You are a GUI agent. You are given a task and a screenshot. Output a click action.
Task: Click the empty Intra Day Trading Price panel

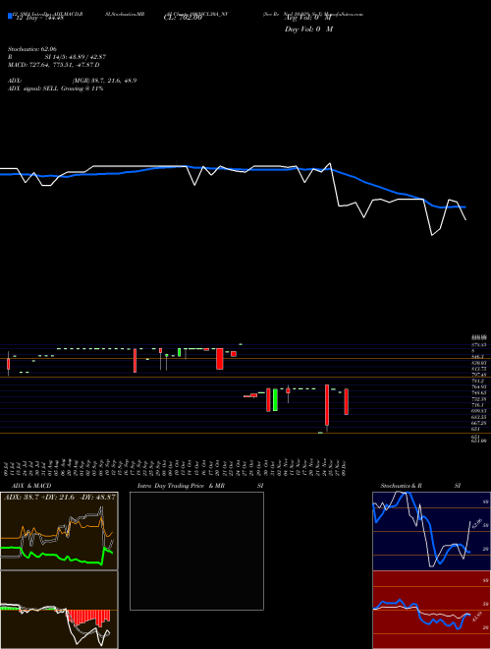click(x=196, y=551)
